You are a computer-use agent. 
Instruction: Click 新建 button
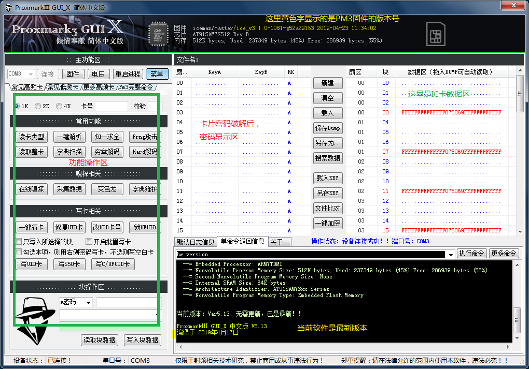click(328, 83)
